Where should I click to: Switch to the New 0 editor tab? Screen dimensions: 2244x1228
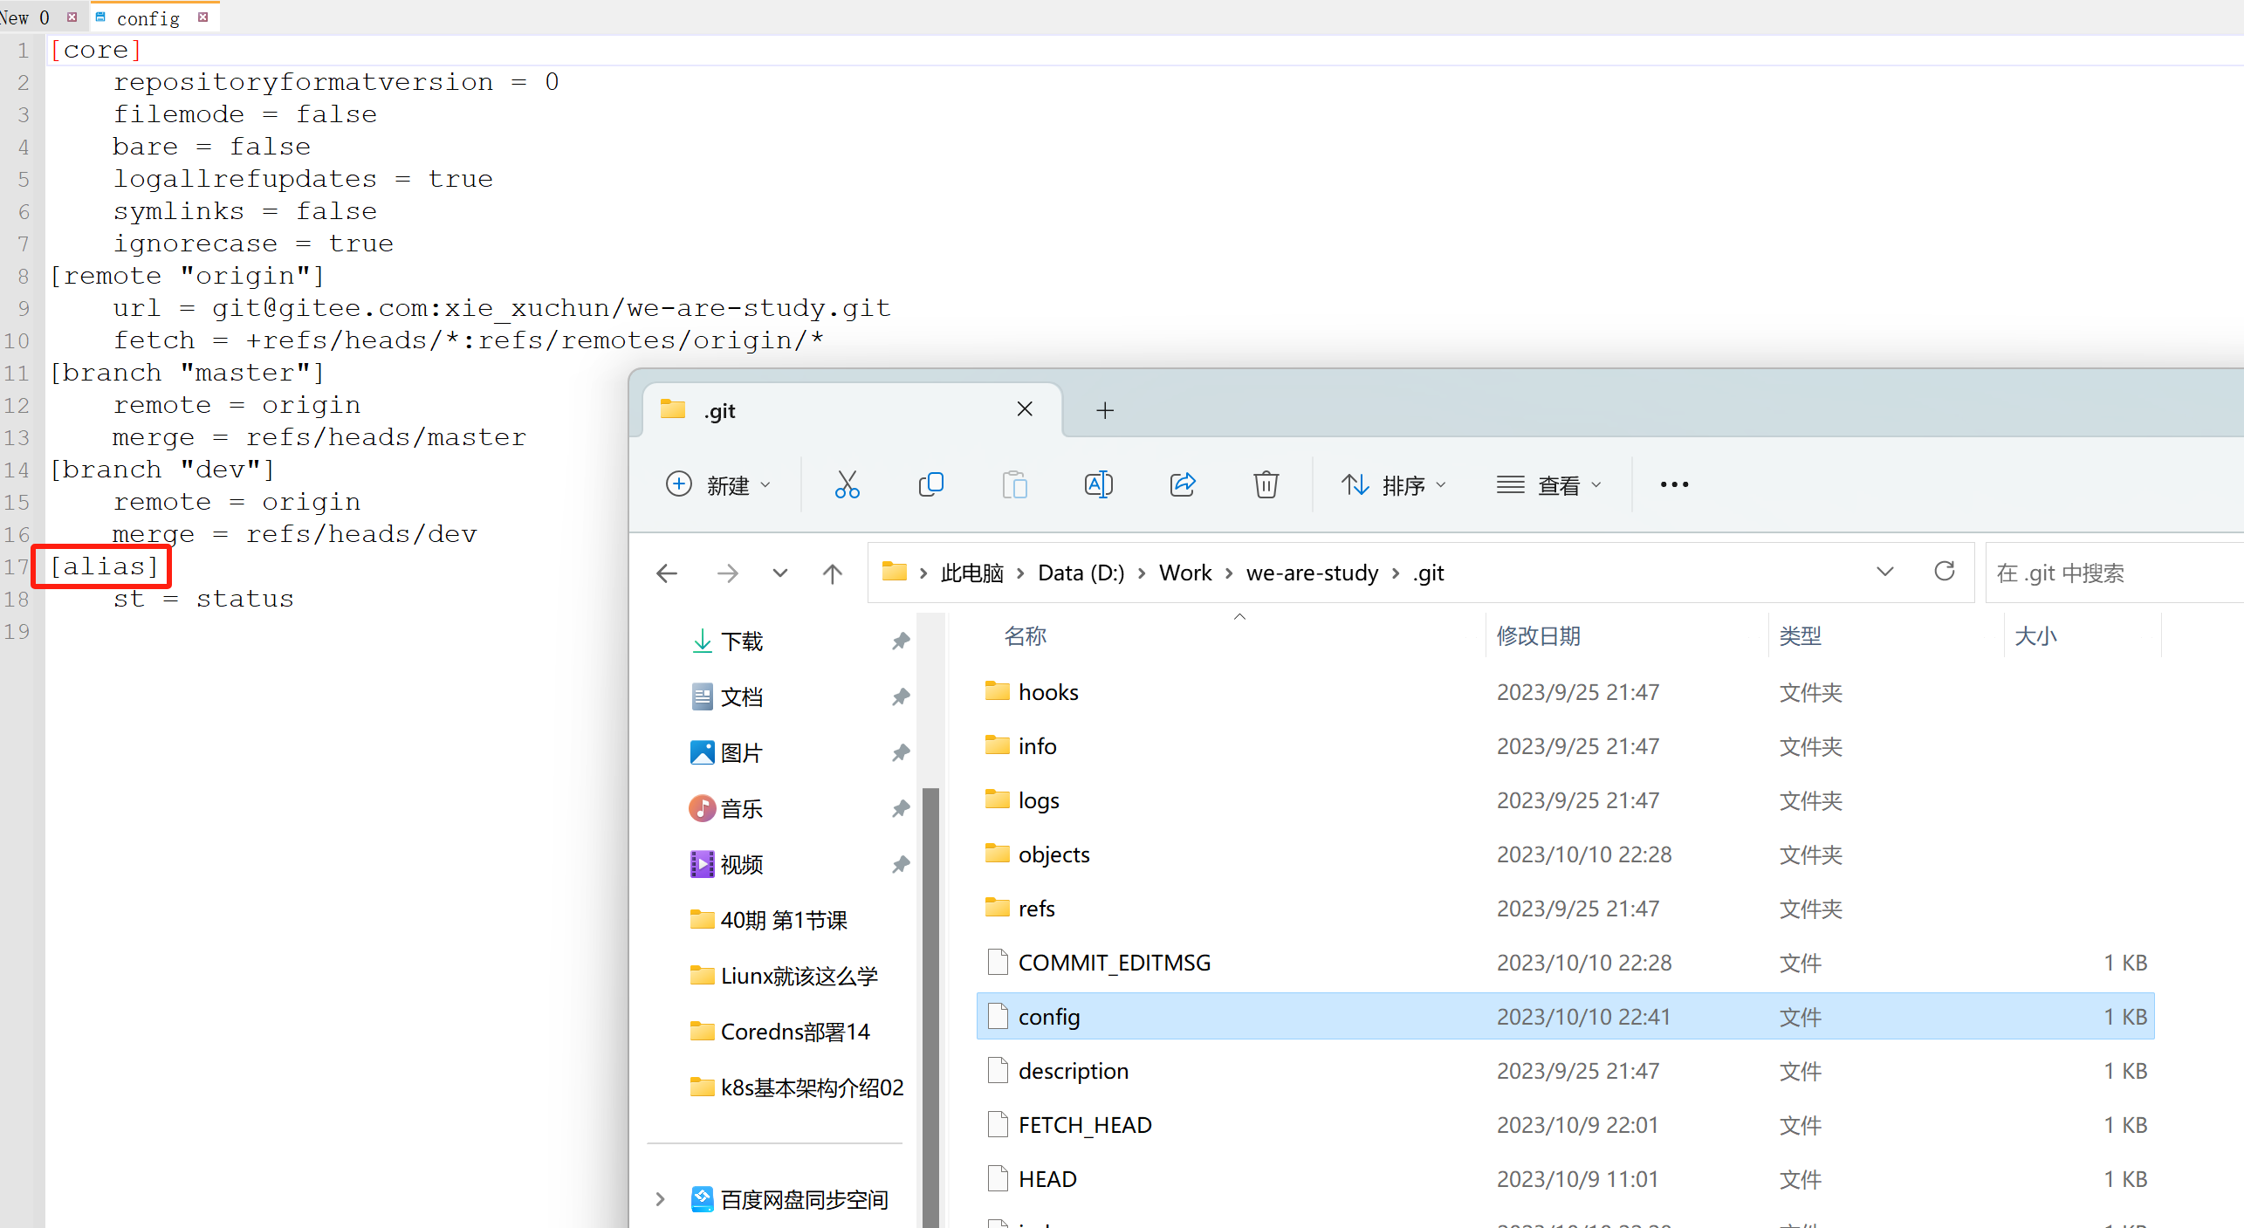[x=26, y=17]
